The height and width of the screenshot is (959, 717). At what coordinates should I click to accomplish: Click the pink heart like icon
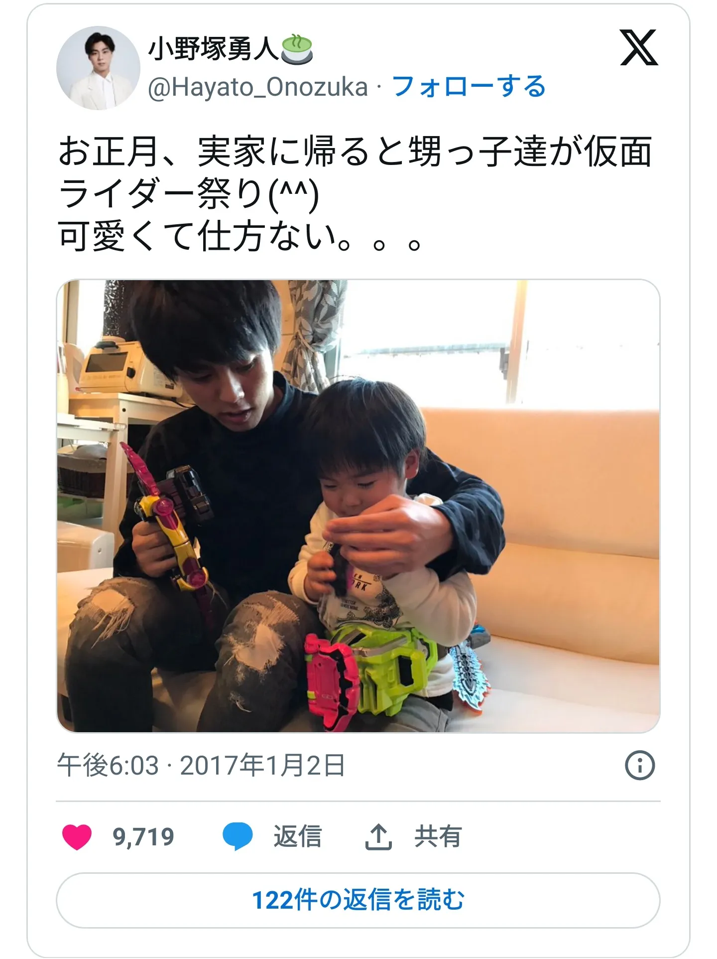point(77,837)
